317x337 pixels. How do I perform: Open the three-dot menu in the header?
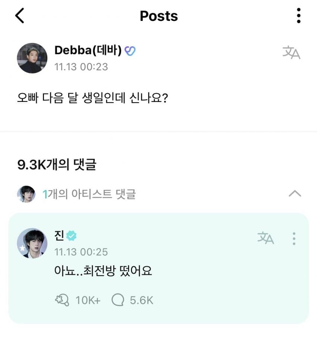pyautogui.click(x=298, y=16)
